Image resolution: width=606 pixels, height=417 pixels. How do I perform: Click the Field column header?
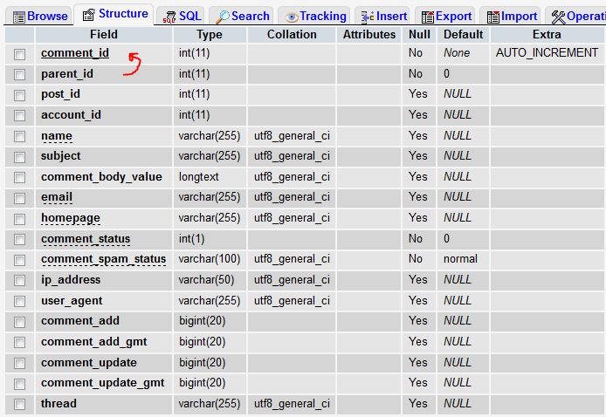pyautogui.click(x=104, y=35)
